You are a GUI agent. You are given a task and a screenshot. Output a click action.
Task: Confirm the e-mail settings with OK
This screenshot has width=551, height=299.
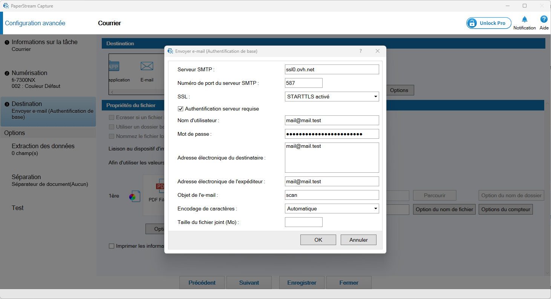click(318, 240)
